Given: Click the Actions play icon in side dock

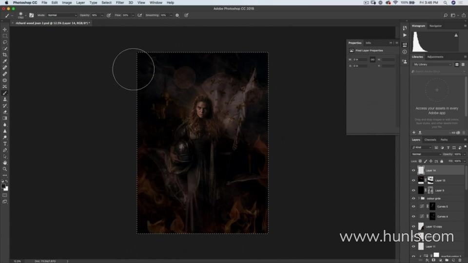Looking at the screenshot, I should [405, 35].
